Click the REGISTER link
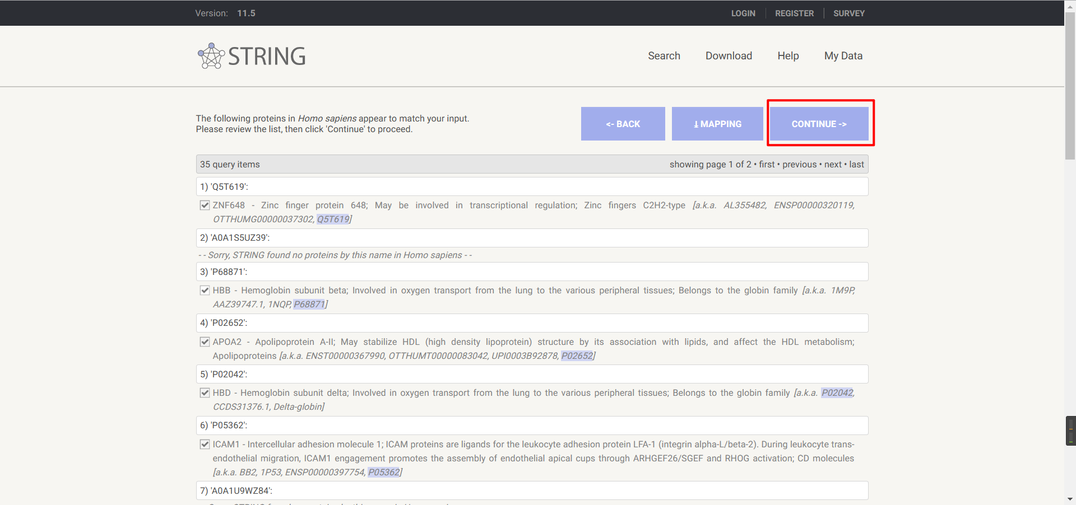Image resolution: width=1076 pixels, height=505 pixels. pyautogui.click(x=794, y=13)
